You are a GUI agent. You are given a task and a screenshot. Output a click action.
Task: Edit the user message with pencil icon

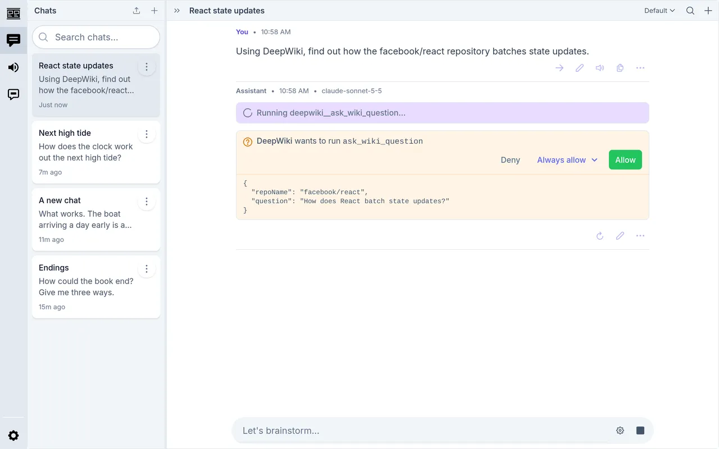point(580,68)
